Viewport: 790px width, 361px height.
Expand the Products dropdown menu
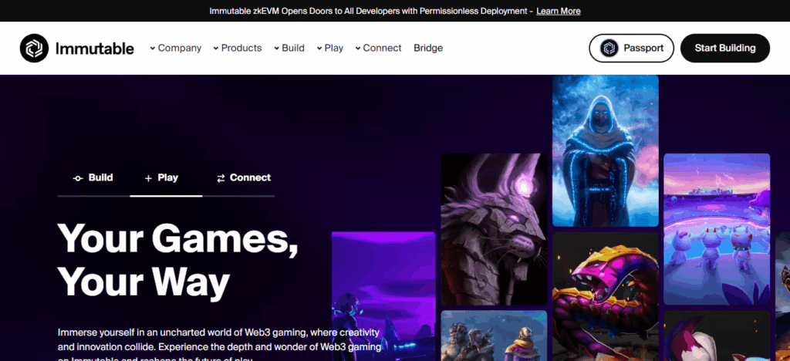(x=238, y=48)
